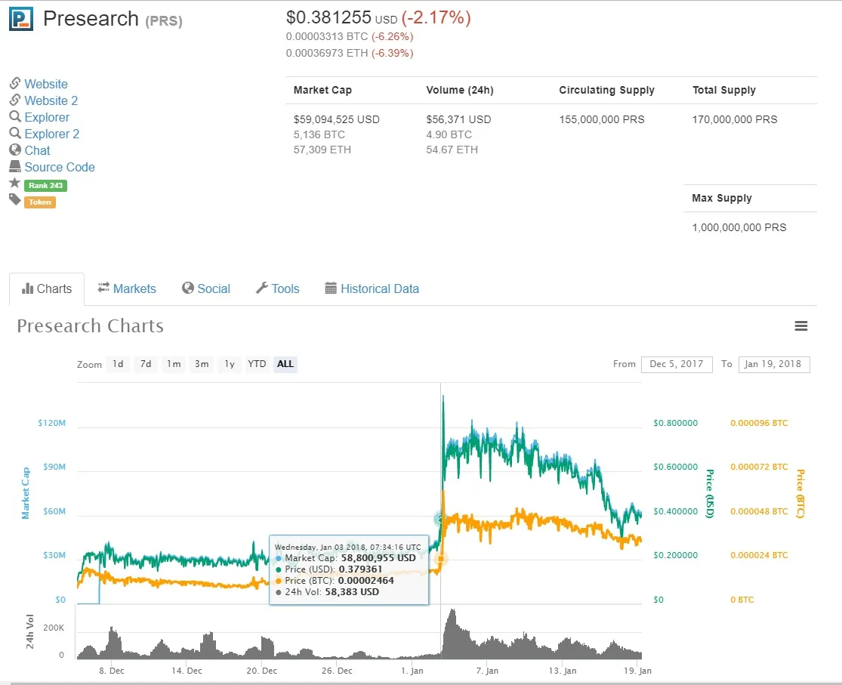Click the From date field Dec 5, 2017
This screenshot has height=685, width=842.
(x=677, y=364)
